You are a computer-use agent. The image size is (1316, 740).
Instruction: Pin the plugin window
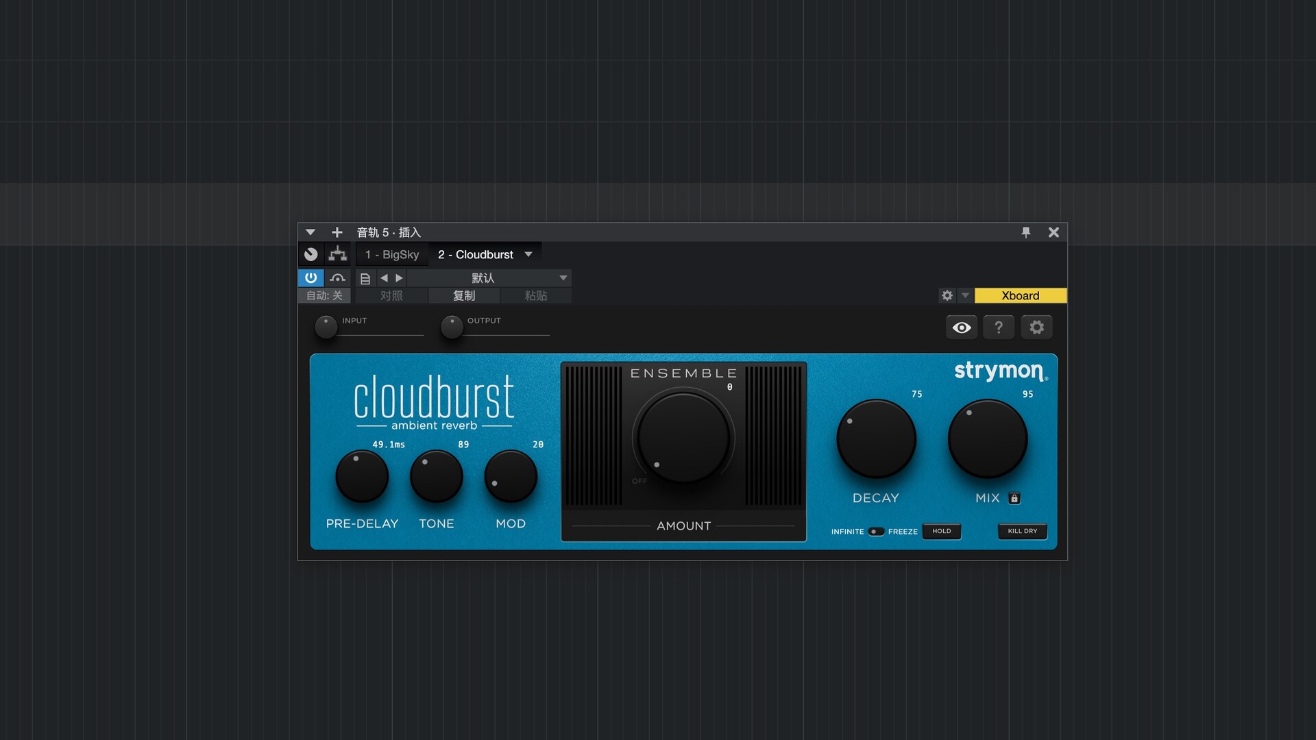point(1025,232)
